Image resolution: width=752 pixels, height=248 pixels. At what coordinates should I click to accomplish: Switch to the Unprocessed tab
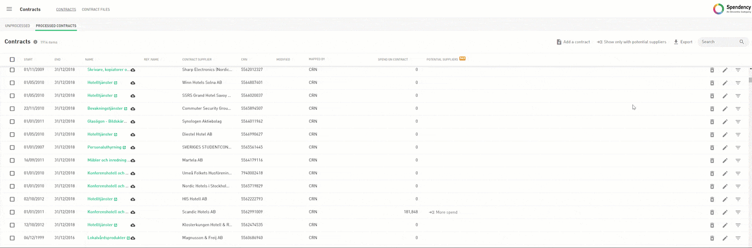tap(17, 26)
